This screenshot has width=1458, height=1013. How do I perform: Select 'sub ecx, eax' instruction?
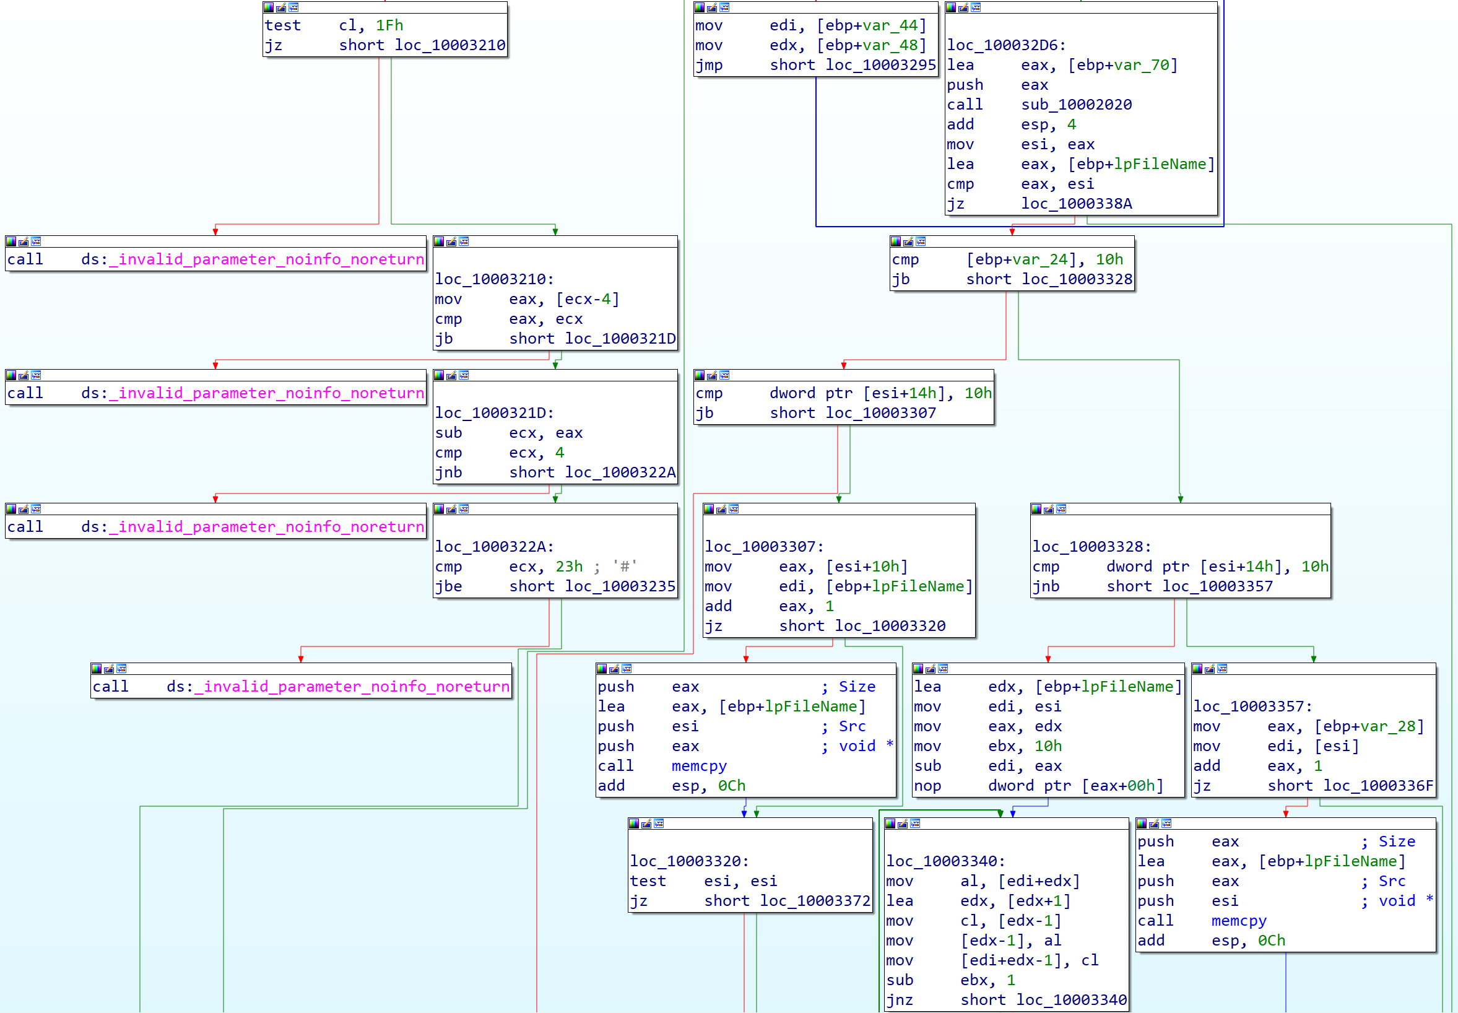click(508, 433)
